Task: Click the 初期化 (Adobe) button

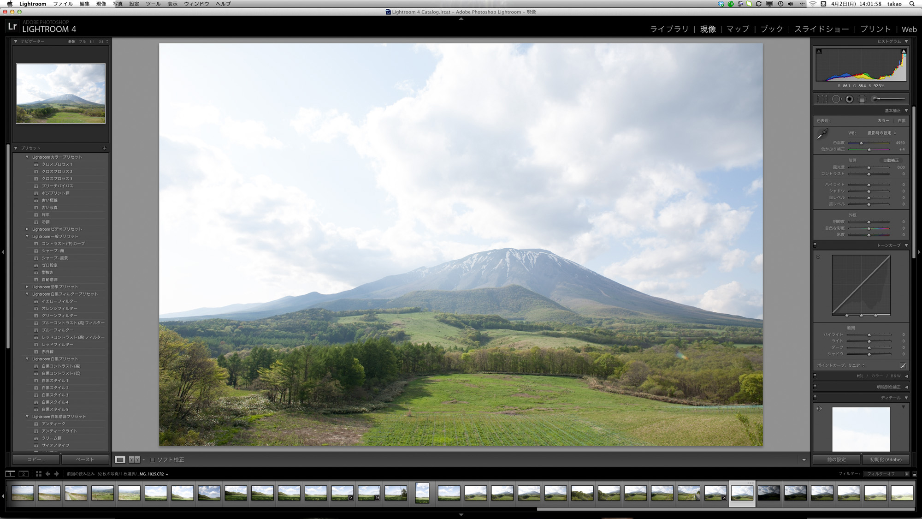Action: tap(886, 459)
